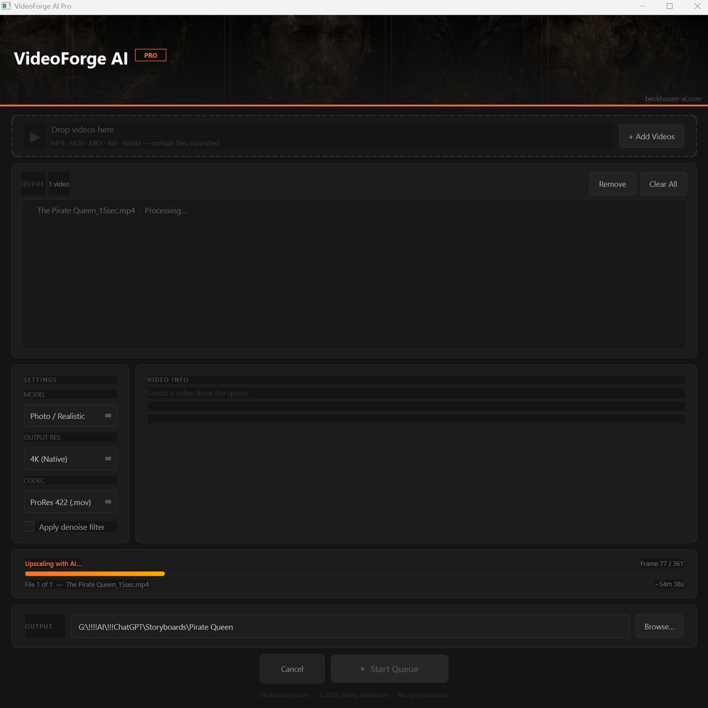Viewport: 708px width, 708px height.
Task: Click the Select a video from the queue text
Action: 198,393
